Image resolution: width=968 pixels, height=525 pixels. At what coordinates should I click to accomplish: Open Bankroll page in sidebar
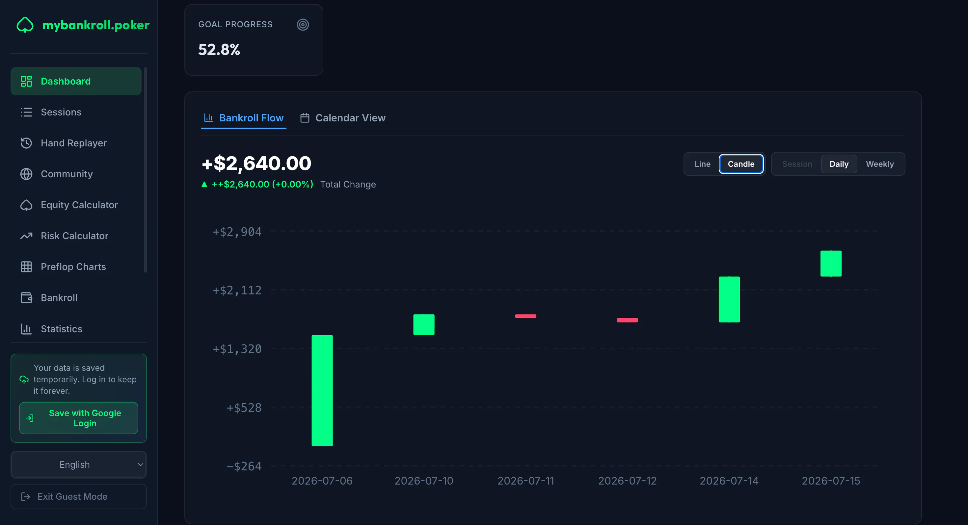pos(76,298)
